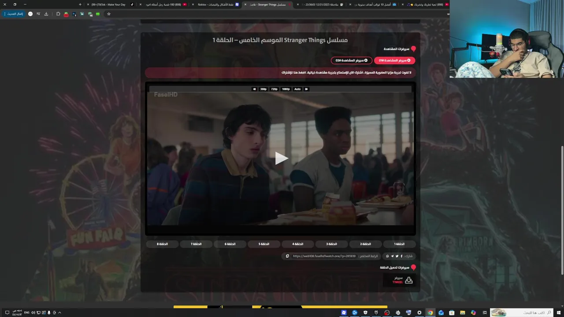Open episode 7 button
The width and height of the screenshot is (564, 317).
tap(196, 244)
